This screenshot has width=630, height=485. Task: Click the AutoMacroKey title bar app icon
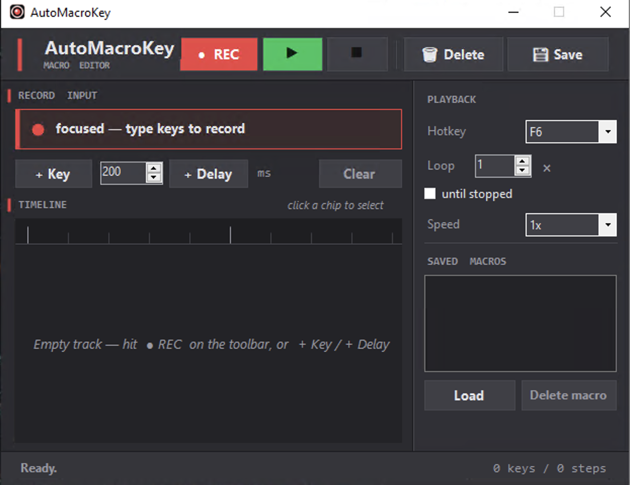[x=17, y=12]
